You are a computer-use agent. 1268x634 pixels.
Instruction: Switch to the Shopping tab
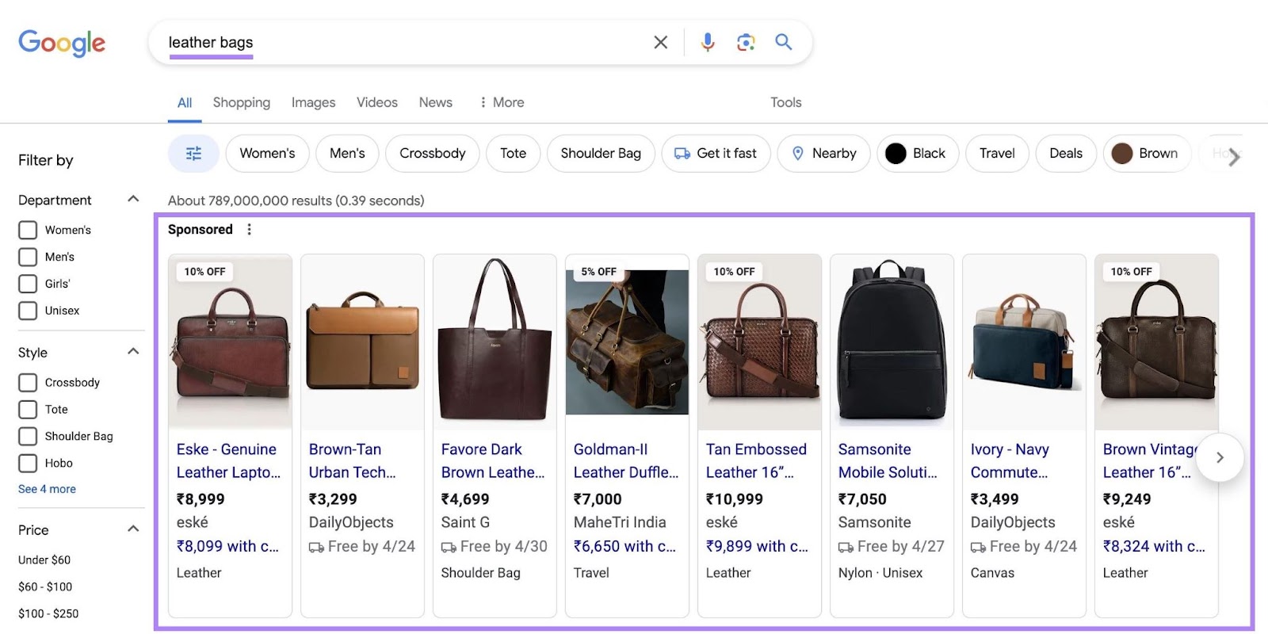click(x=242, y=102)
